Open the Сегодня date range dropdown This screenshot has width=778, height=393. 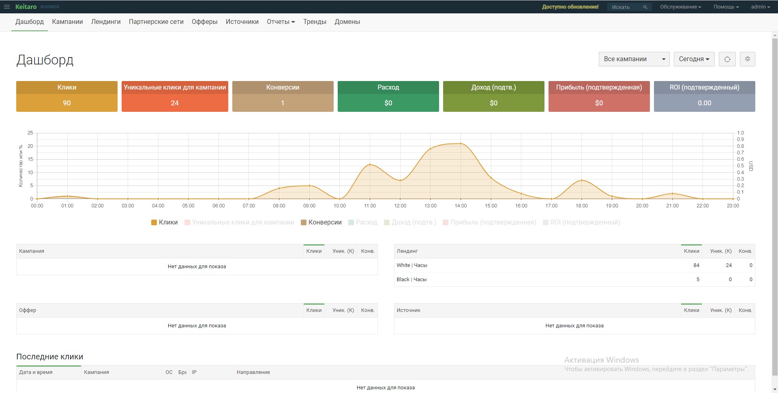(x=694, y=59)
